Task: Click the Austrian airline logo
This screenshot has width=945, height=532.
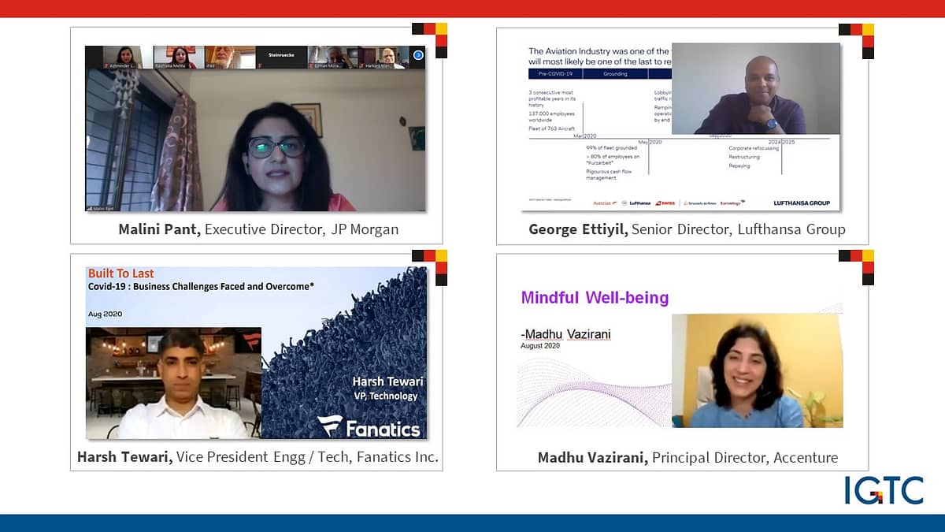Action: click(605, 203)
